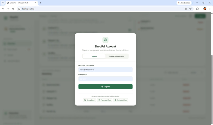Sign in as Kirana Store demo owner
Viewport: 213px width, 125px height.
point(89,100)
